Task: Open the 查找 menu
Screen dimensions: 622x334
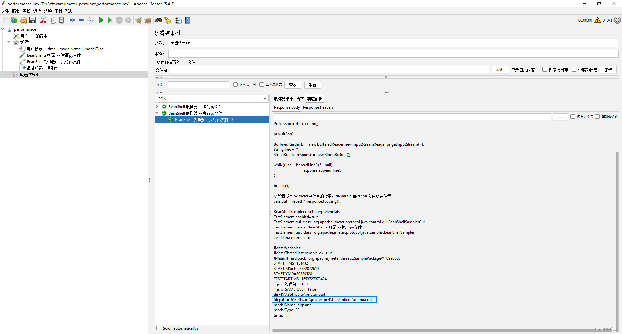Action: [27, 11]
